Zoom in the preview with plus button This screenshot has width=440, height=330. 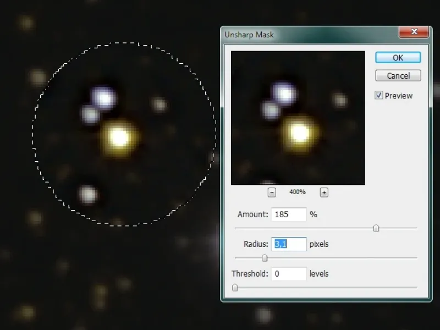[324, 192]
